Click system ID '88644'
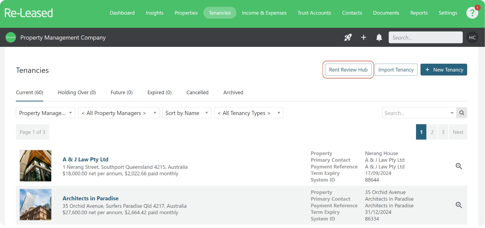 (372, 180)
